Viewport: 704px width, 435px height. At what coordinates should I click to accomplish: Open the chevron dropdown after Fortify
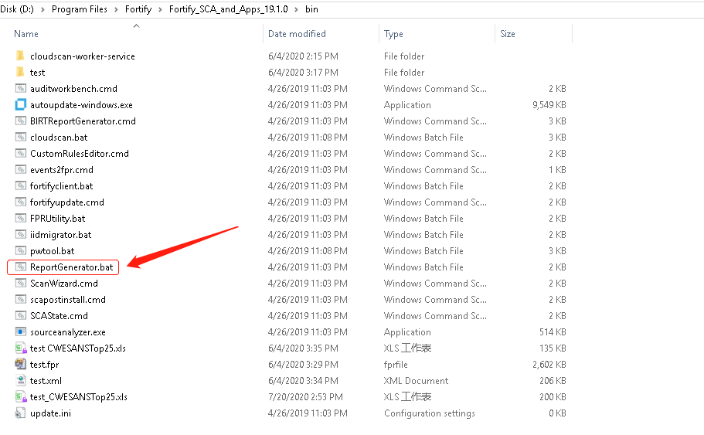click(160, 9)
